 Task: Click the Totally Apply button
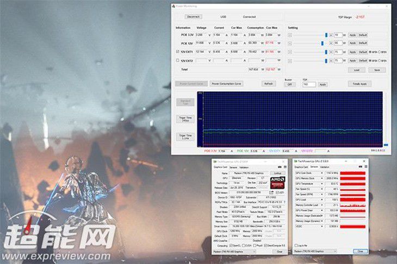(x=359, y=84)
